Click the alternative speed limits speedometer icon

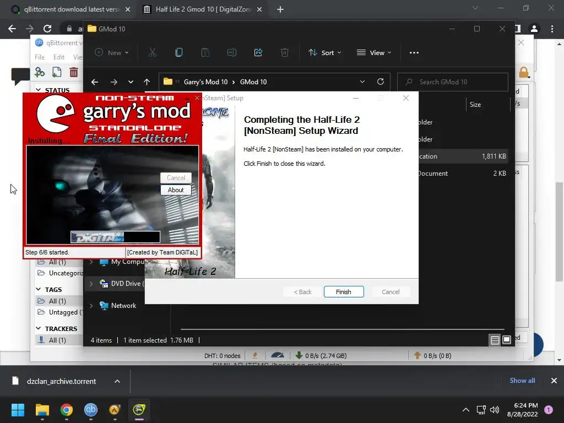click(x=278, y=355)
